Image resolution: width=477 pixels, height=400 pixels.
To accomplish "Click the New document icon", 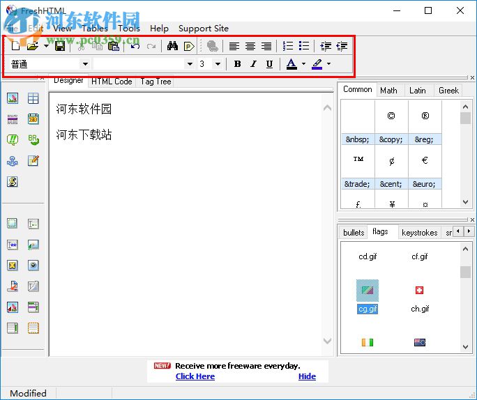I will click(15, 47).
